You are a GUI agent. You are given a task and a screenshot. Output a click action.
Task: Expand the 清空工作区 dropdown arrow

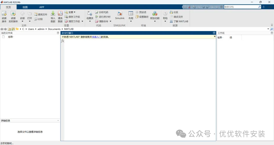[x=82, y=21]
